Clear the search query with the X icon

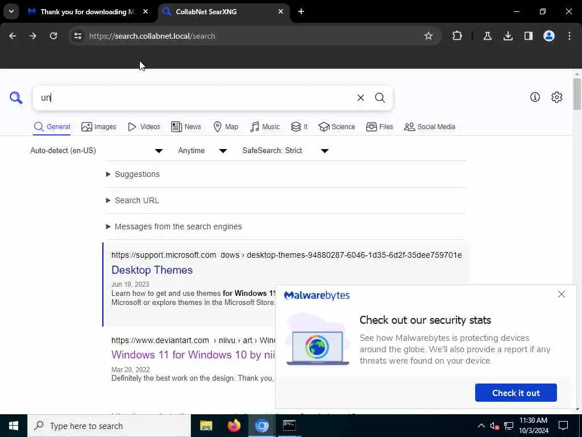click(x=360, y=98)
